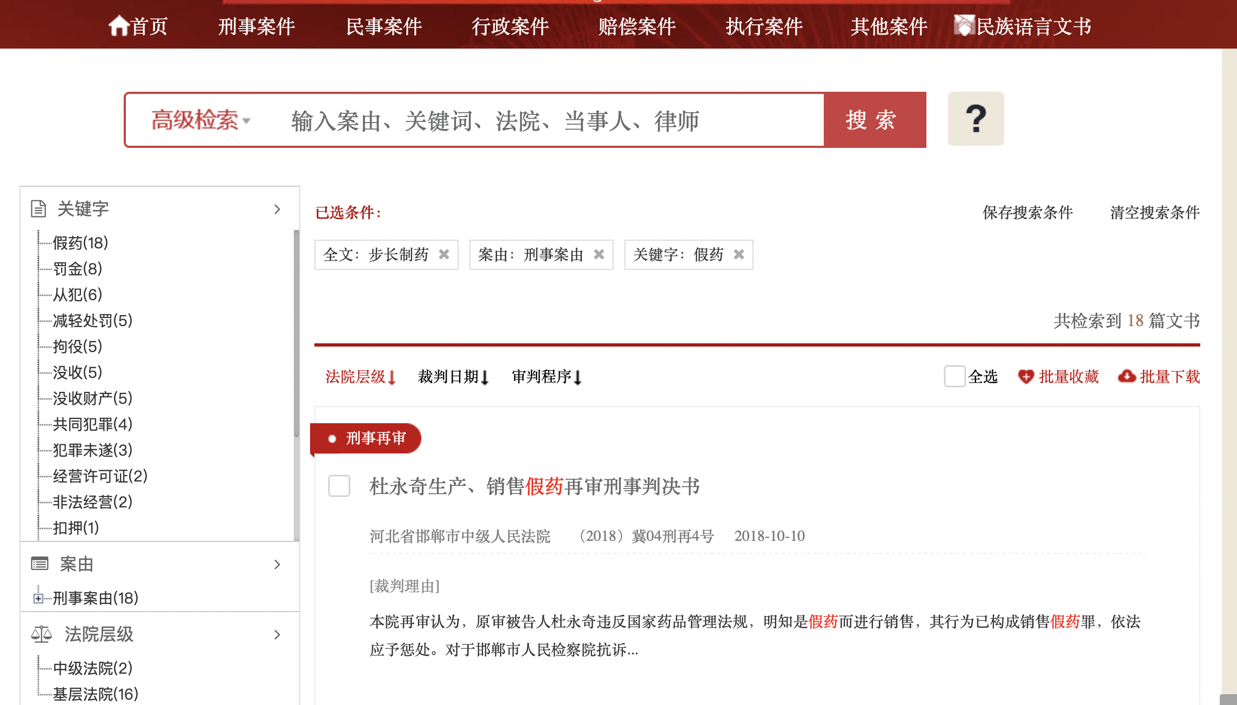Screen dimensions: 1237x705
Task: Sort results by 裁判日期
Action: point(448,376)
